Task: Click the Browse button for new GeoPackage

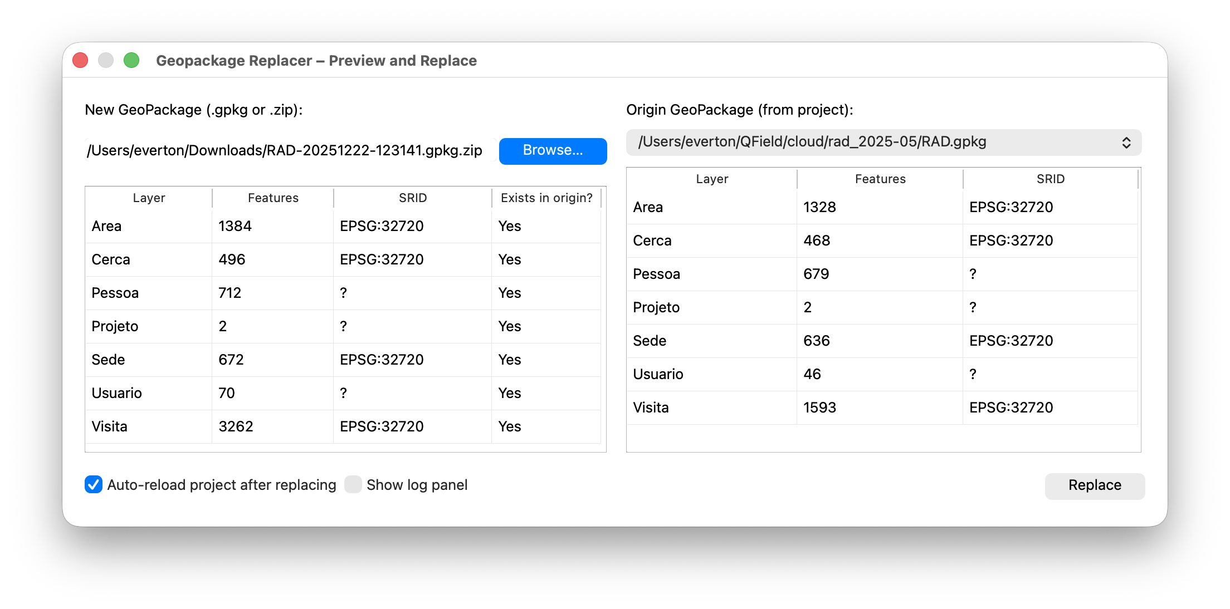Action: pos(553,151)
